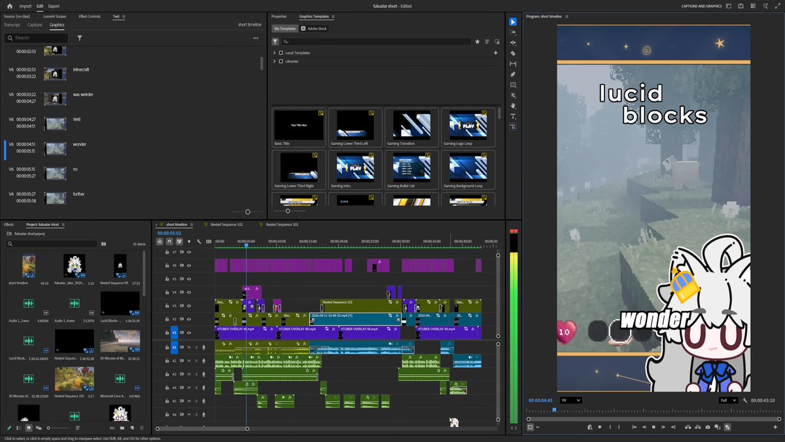785x442 pixels.
Task: Select the Pen tool
Action: pos(513,74)
